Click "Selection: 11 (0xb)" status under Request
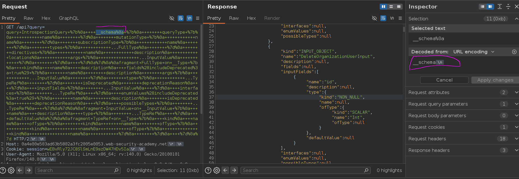Screen dimensions: 519x179 (178, 170)
